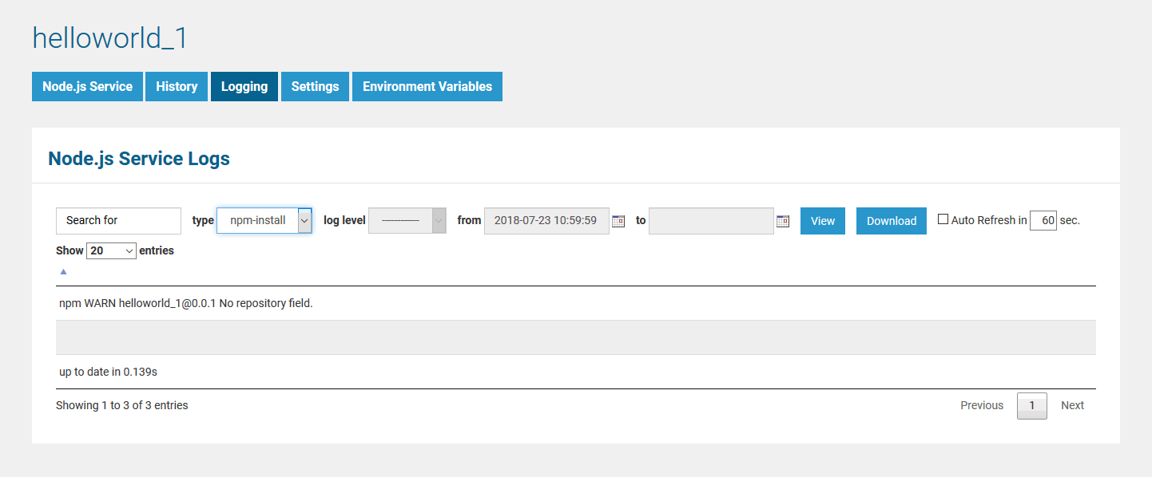
Task: Go to the Next page
Action: tap(1072, 405)
